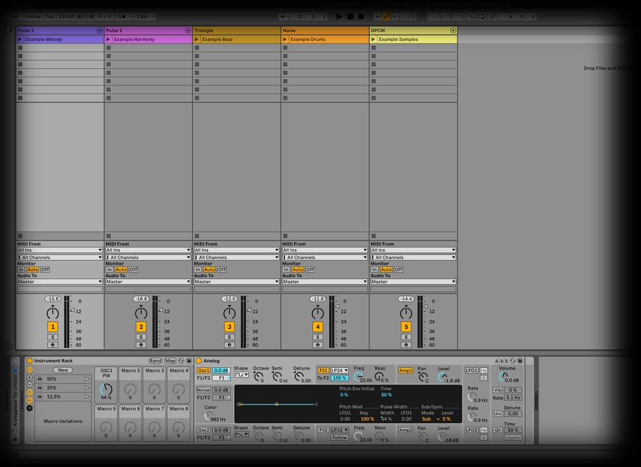This screenshot has width=641, height=467.
Task: Open Noise MIDI From All Ins dropdown
Action: coord(325,250)
